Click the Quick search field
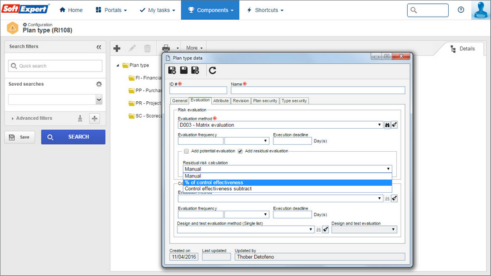 tap(55, 66)
